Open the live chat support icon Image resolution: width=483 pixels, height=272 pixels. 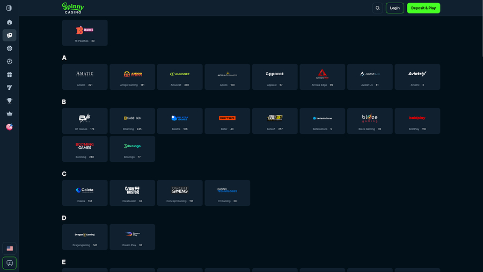10,263
